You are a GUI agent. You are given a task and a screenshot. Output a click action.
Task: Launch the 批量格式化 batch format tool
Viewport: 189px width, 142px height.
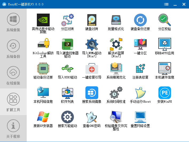(x=116, y=22)
